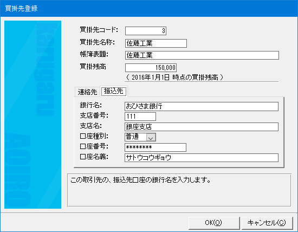Click the help description text box
The width and height of the screenshot is (298, 232).
[x=179, y=190]
